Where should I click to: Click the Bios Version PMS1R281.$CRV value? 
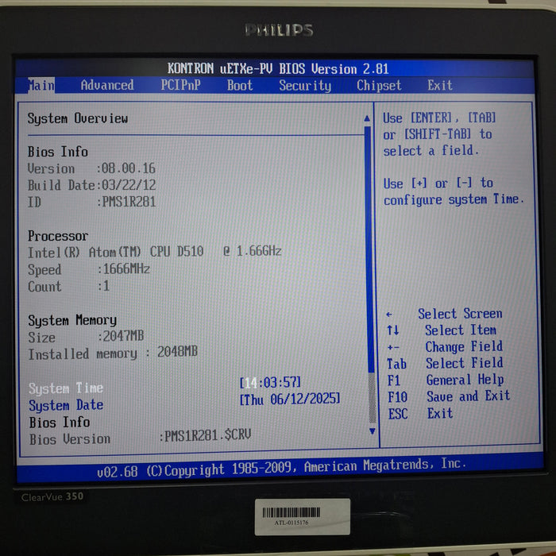[x=208, y=435]
